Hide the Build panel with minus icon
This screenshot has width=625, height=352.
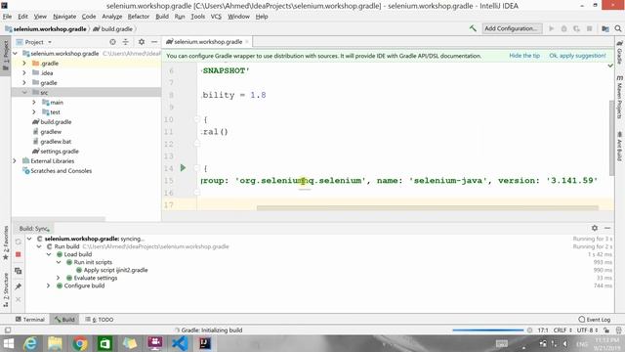pyautogui.click(x=607, y=228)
